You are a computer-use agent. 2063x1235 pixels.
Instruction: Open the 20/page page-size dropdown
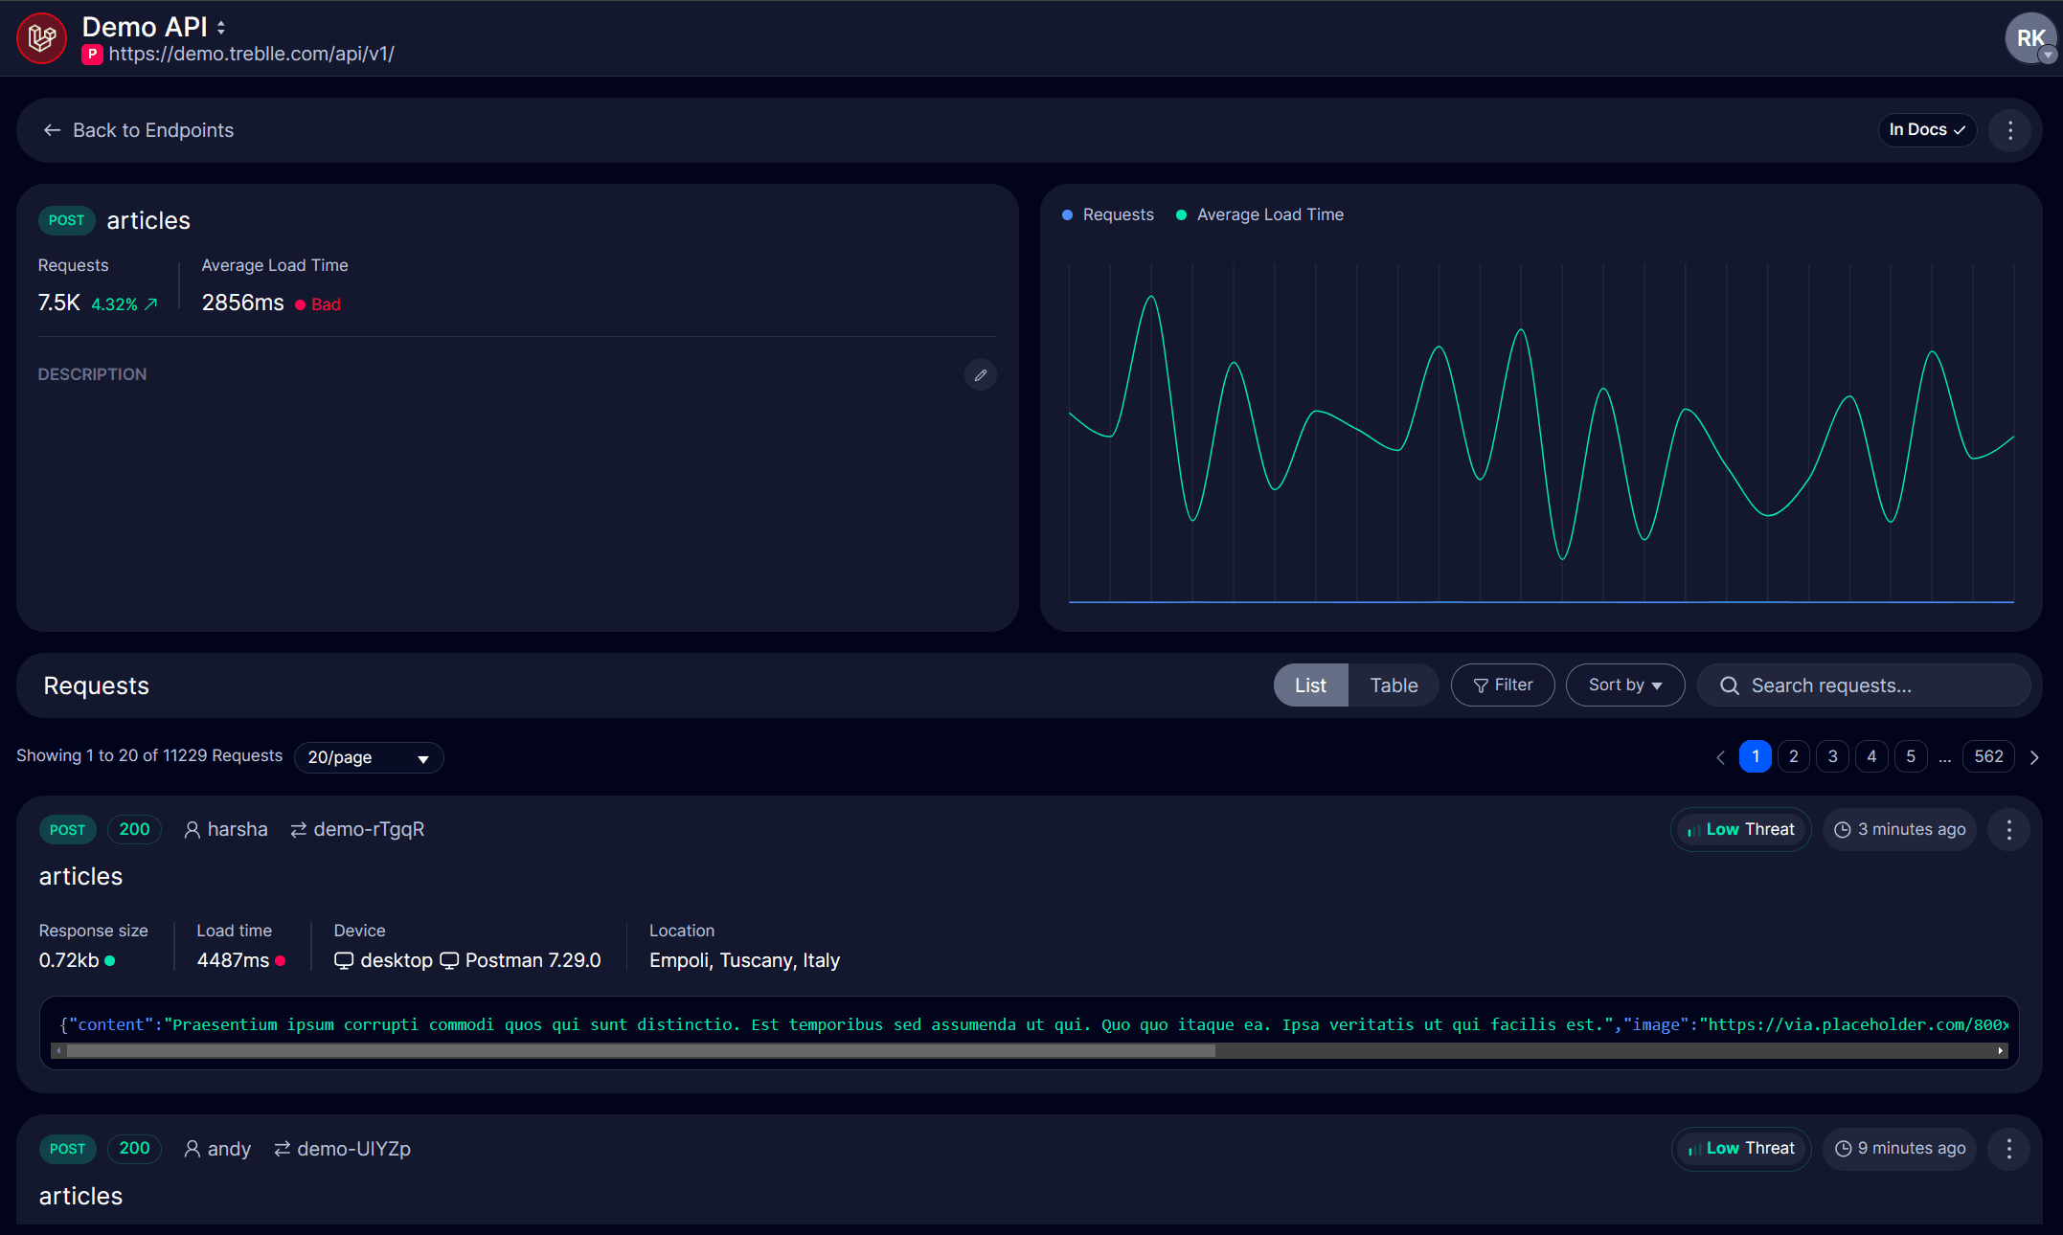point(368,757)
